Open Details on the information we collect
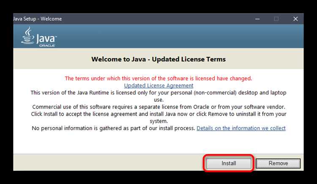This screenshot has width=317, height=184. tap(241, 128)
